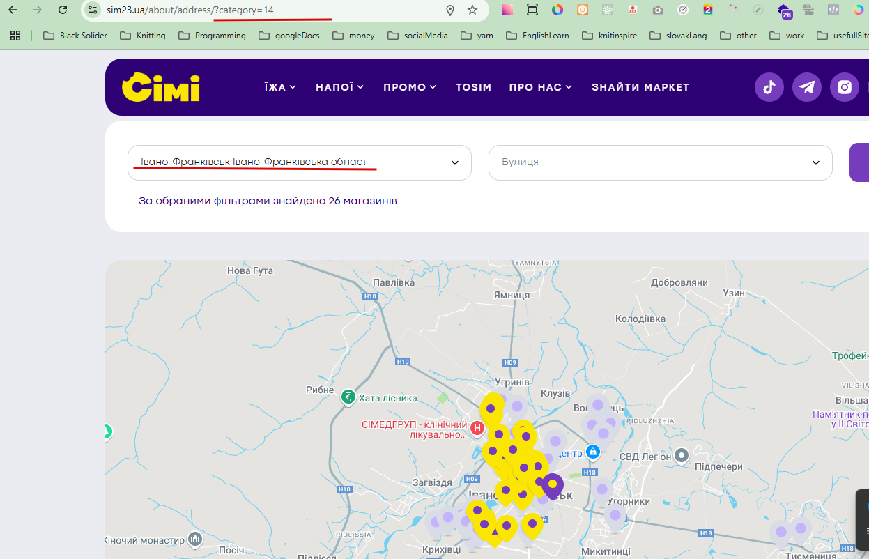Open ЗНАЙТИ МАРКЕТ page
The image size is (869, 559).
[x=640, y=87]
